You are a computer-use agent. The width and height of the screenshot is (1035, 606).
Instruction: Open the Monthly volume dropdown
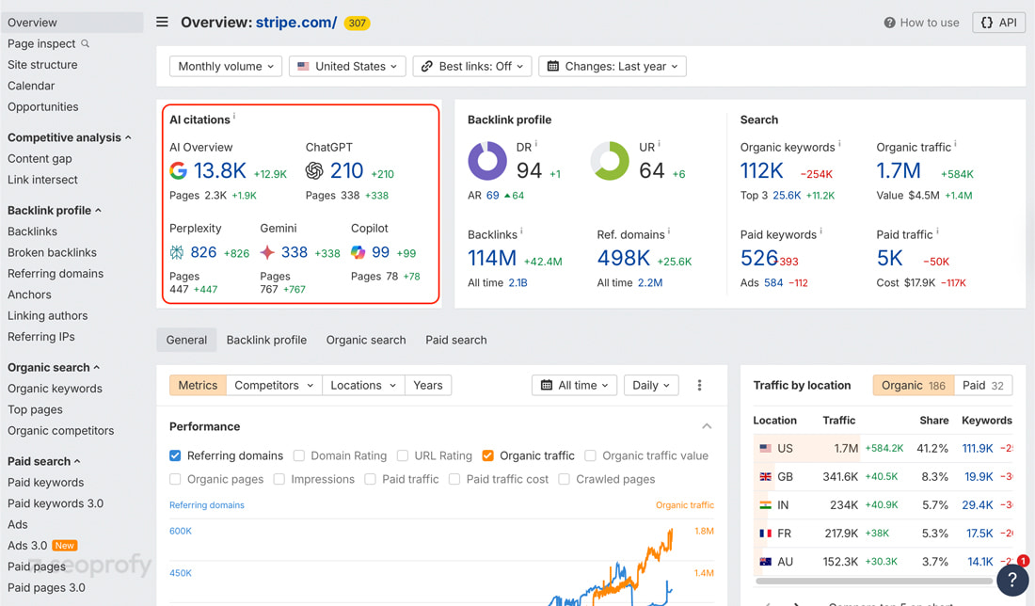point(226,66)
